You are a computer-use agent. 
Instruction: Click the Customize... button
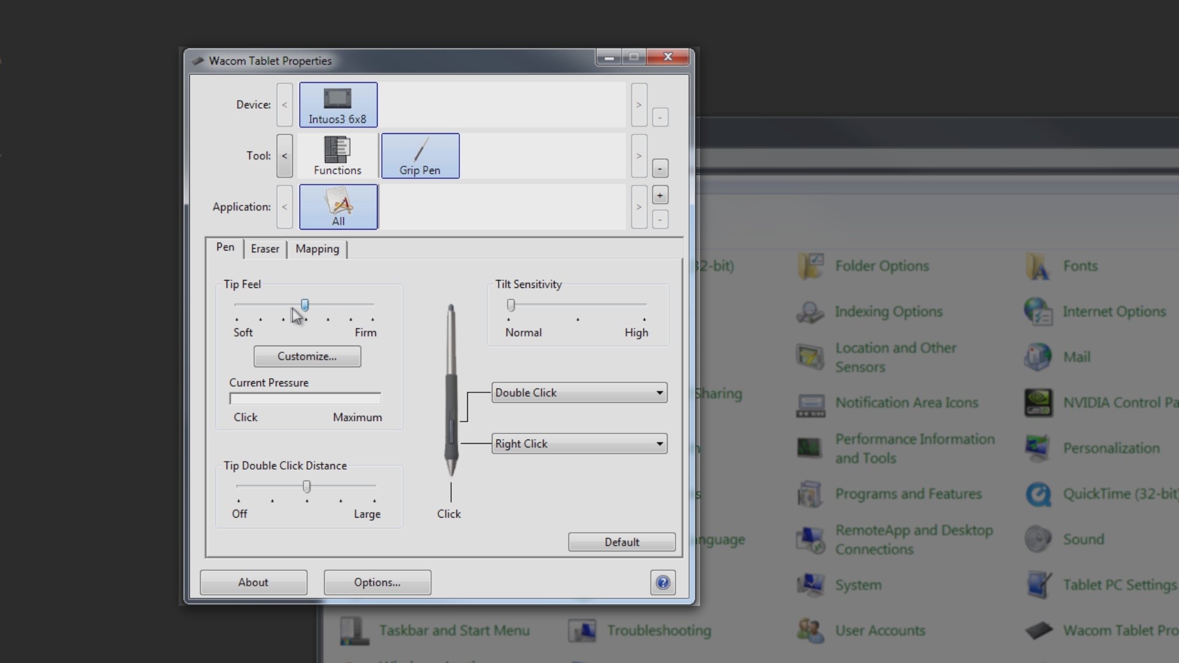click(x=307, y=357)
